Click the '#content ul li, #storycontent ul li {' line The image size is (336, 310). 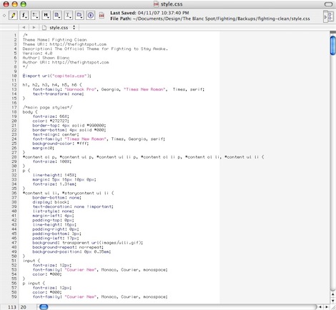click(68, 193)
